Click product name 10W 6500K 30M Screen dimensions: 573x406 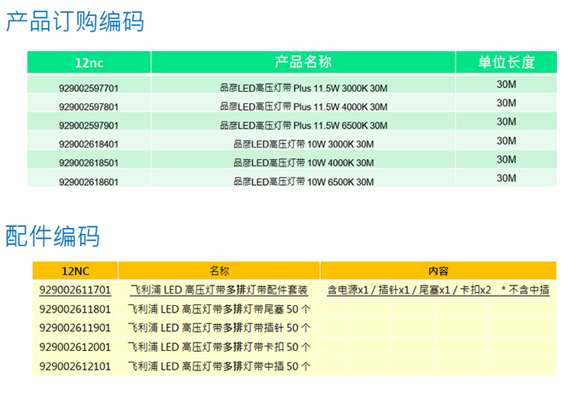pos(303,182)
